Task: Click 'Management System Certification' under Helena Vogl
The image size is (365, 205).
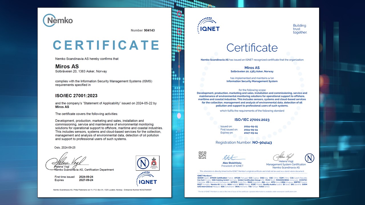Action: 286,164
